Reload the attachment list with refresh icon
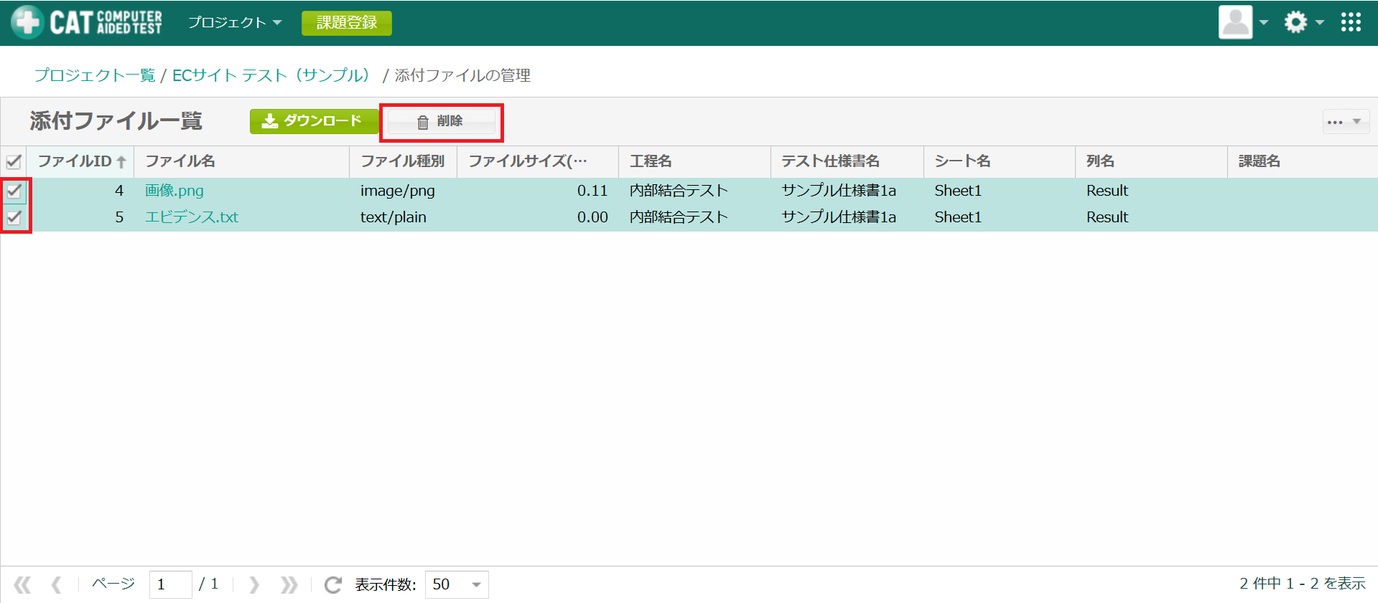This screenshot has height=603, width=1378. pos(332,585)
